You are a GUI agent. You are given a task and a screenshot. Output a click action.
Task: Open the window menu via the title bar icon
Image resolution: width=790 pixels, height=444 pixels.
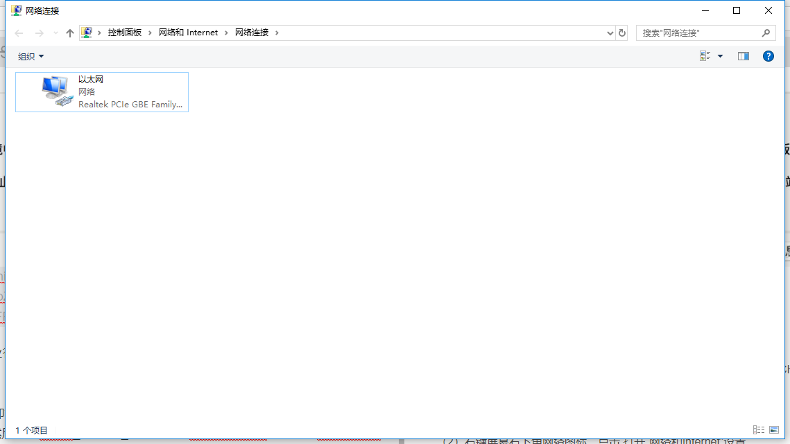pos(15,10)
